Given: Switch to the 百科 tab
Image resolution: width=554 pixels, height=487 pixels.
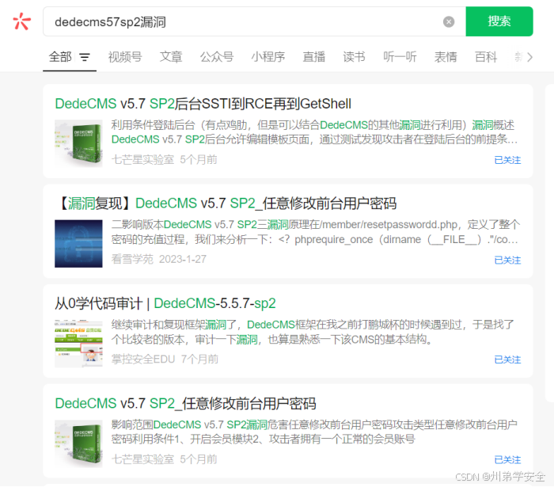Looking at the screenshot, I should pos(486,57).
